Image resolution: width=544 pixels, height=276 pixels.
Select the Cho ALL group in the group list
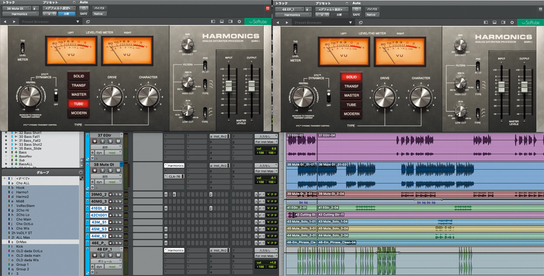tap(23, 183)
